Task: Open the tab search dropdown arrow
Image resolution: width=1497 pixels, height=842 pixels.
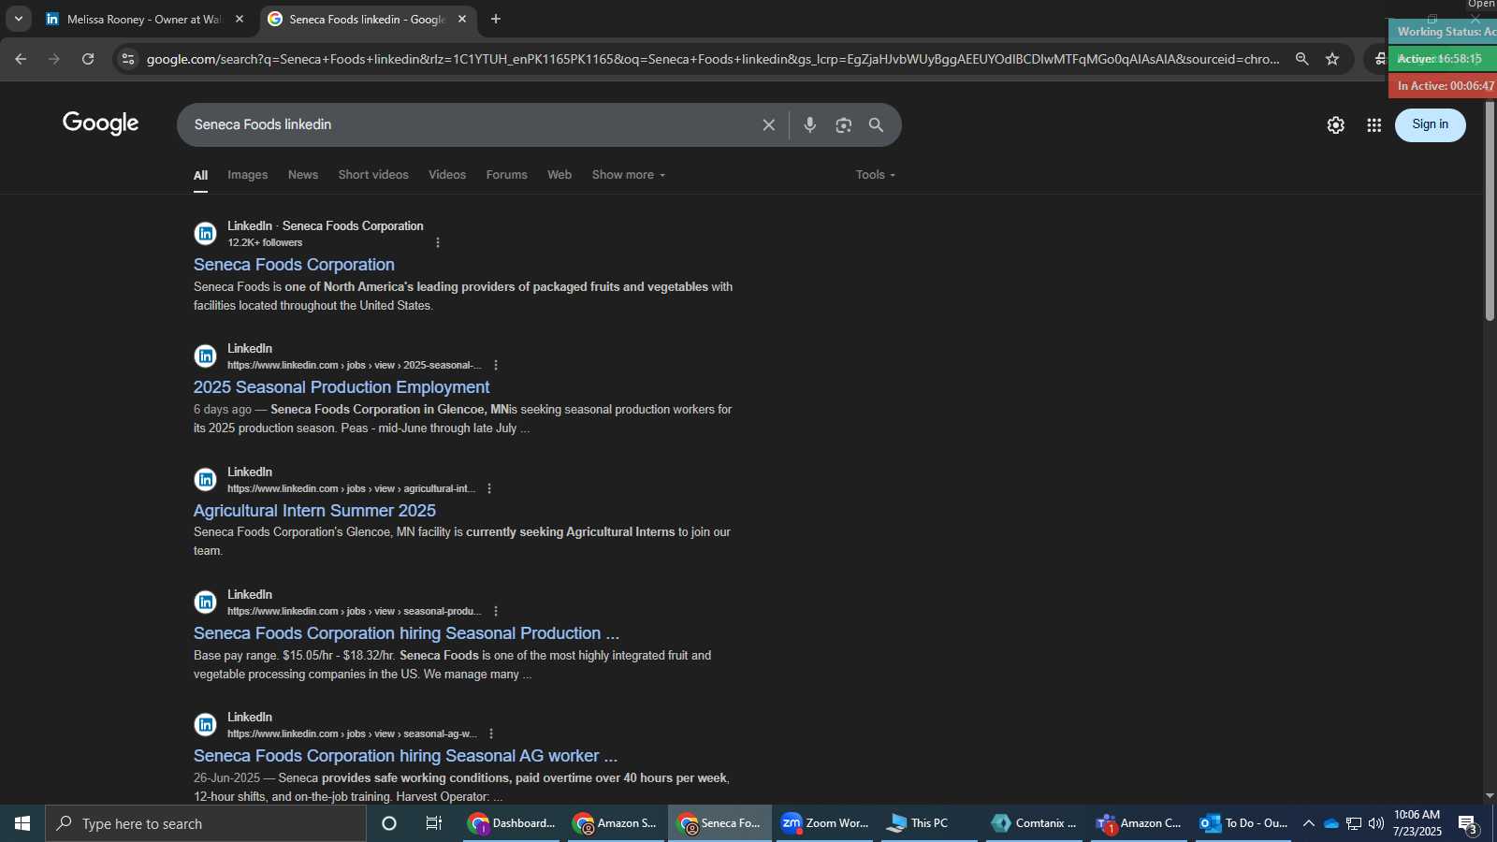Action: [18, 19]
